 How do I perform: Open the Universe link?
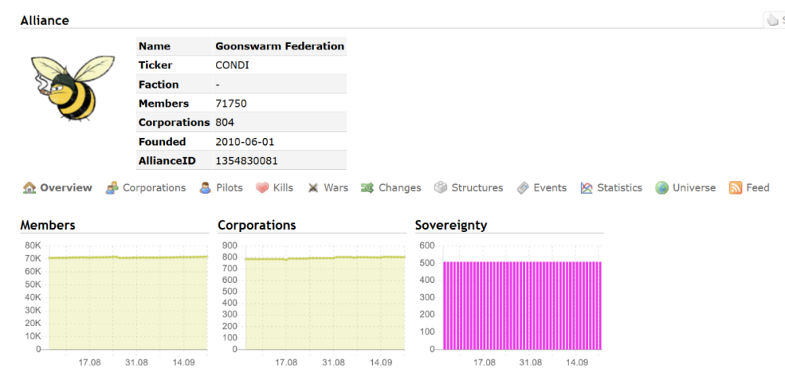tap(694, 188)
